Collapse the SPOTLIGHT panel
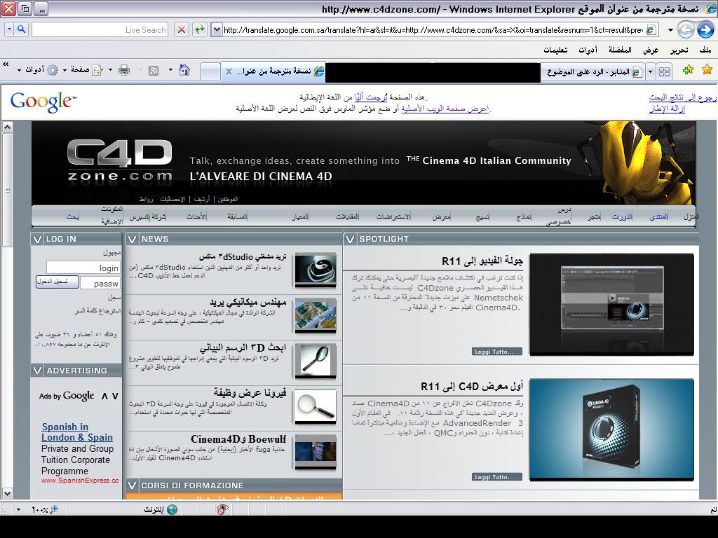The height and width of the screenshot is (538, 718). coord(351,239)
